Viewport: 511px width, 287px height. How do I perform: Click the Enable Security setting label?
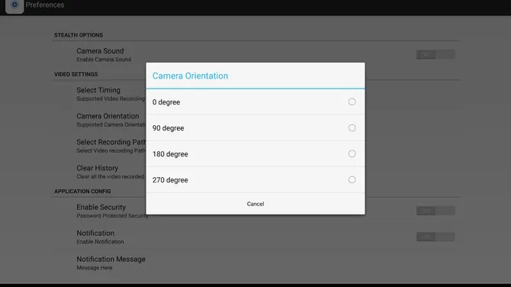[x=101, y=207]
